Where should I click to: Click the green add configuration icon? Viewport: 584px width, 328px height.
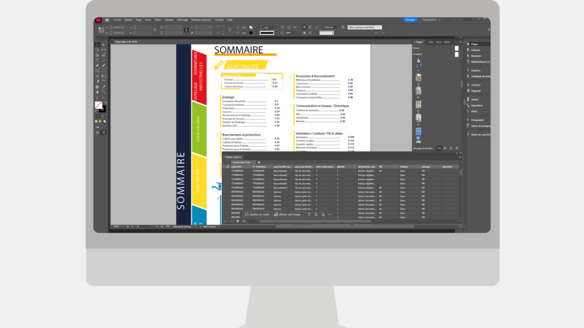(259, 162)
